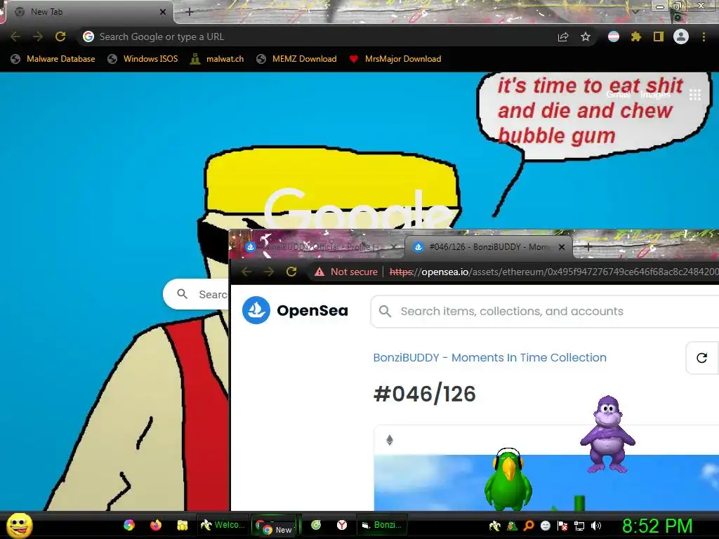Click the OpenSea logo
The height and width of the screenshot is (539, 719).
click(x=295, y=310)
